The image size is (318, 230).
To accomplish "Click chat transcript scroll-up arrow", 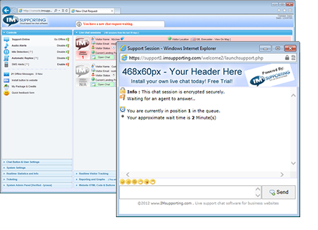I will (x=293, y=96).
